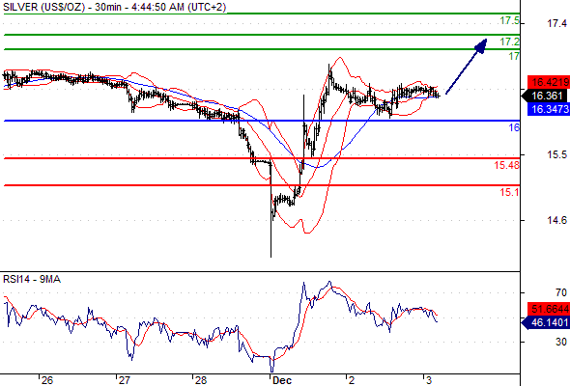
Task: Click the 17.5 green resistance label
Action: pos(509,20)
